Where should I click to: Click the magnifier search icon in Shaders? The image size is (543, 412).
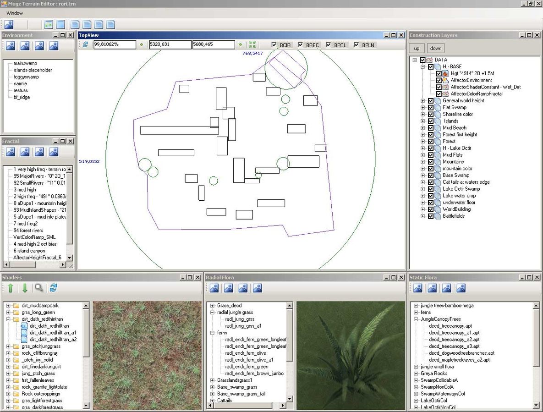(x=39, y=288)
